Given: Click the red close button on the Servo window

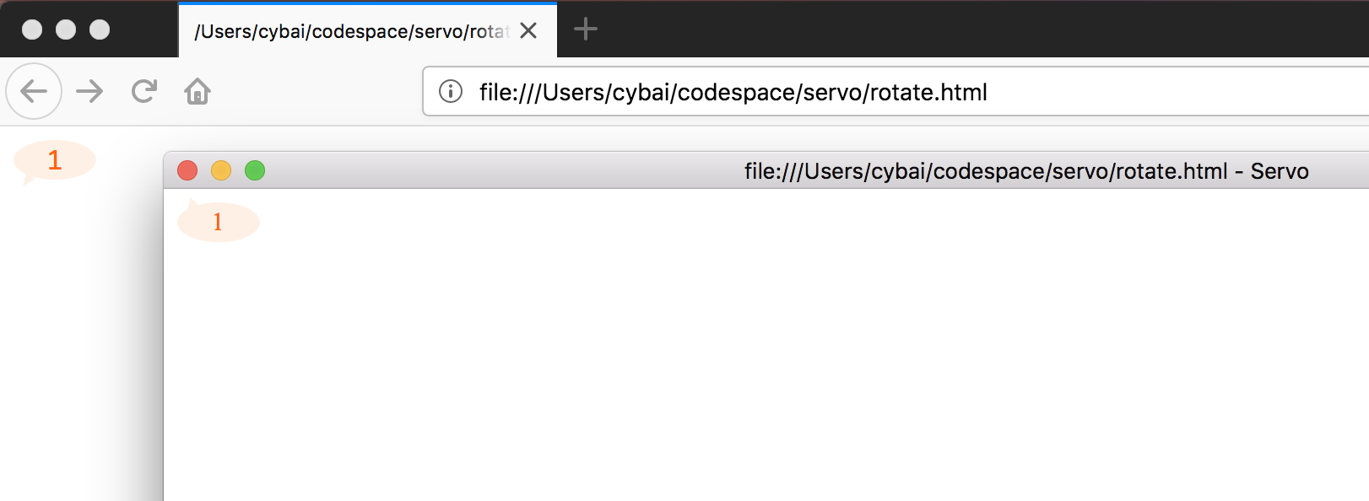Looking at the screenshot, I should [x=187, y=170].
